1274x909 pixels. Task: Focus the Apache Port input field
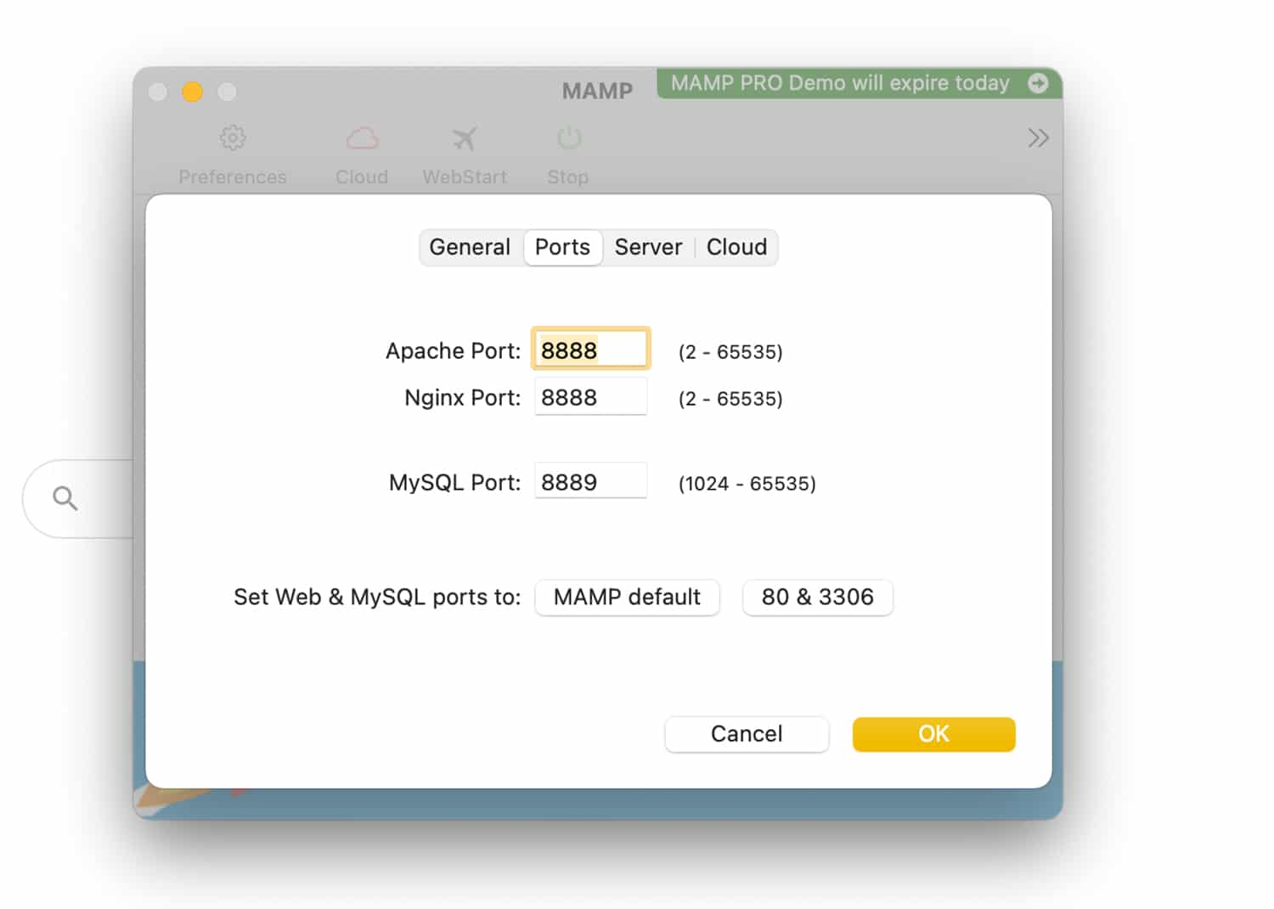(x=590, y=350)
